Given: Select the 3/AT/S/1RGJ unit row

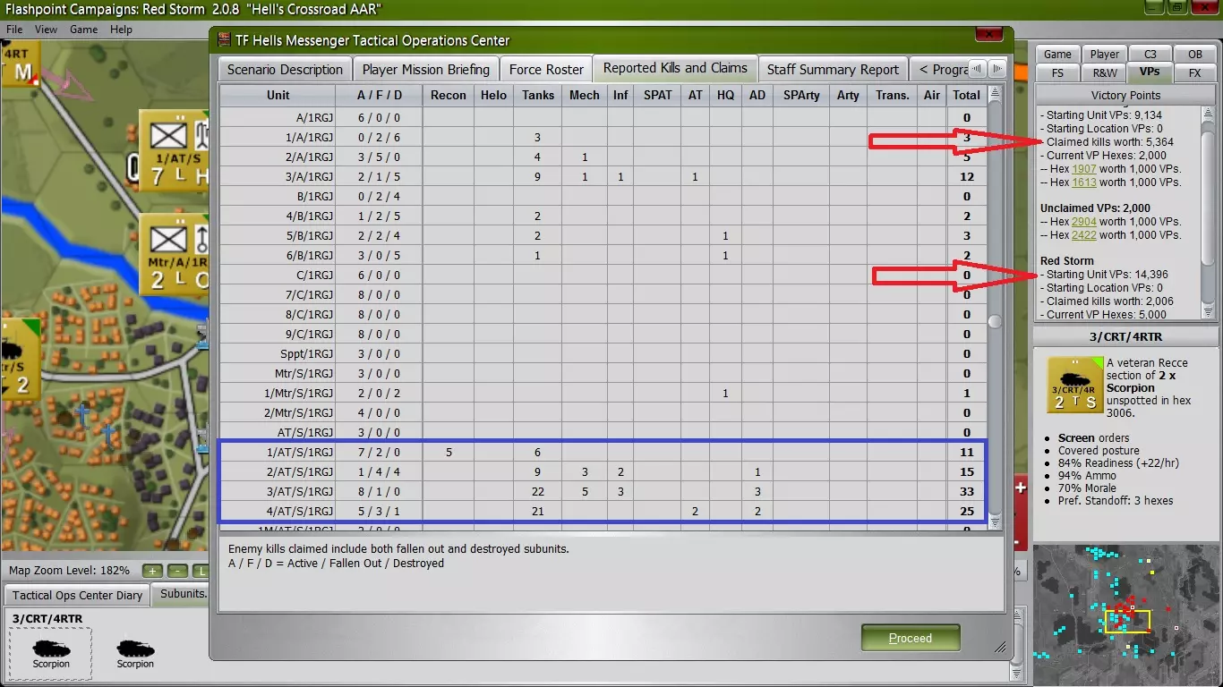Looking at the screenshot, I should coord(602,491).
